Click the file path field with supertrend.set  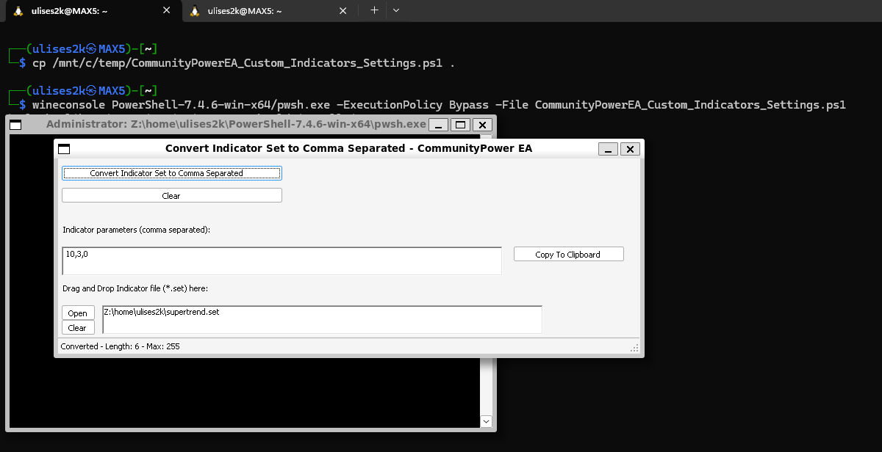[x=323, y=319]
